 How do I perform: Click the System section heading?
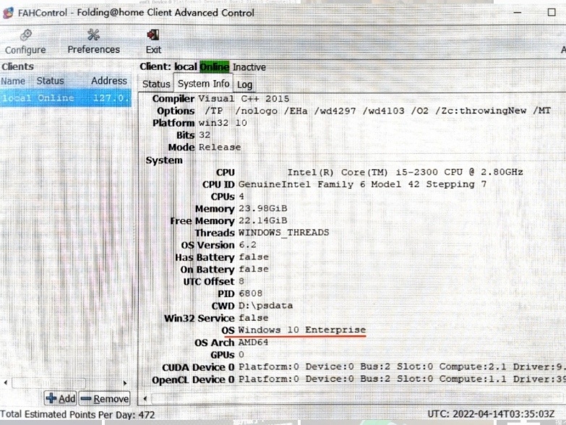[164, 160]
